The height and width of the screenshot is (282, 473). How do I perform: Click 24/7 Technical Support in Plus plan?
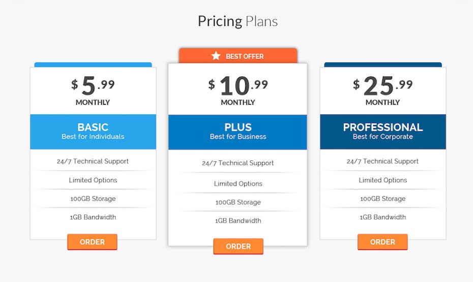[x=238, y=163]
